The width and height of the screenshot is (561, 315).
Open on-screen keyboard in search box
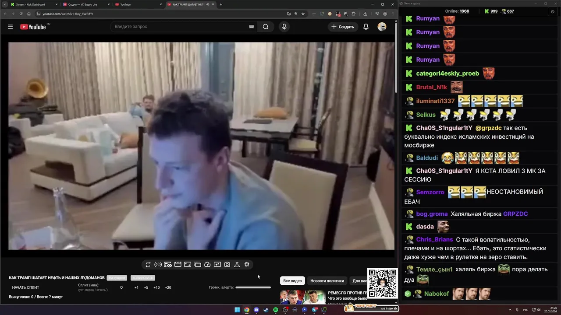[x=252, y=27]
